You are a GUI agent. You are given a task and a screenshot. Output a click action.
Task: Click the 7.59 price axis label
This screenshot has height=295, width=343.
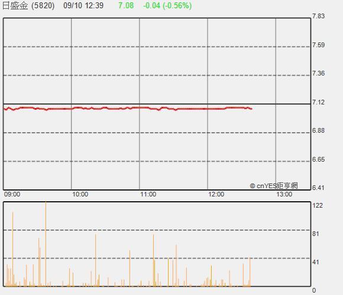[319, 45]
